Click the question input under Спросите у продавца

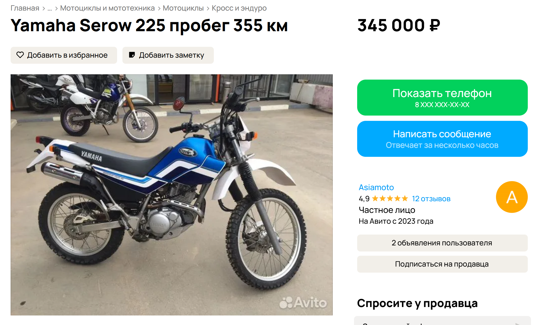442,321
